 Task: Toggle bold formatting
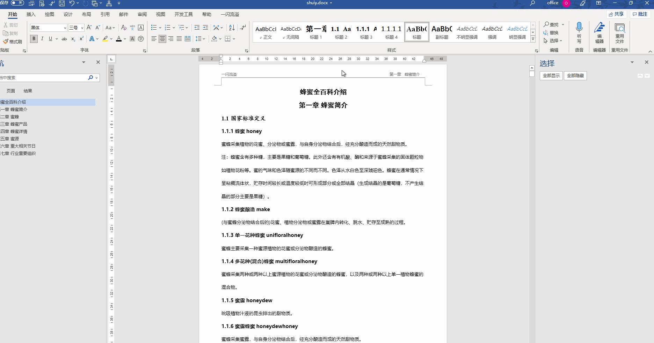click(x=34, y=39)
